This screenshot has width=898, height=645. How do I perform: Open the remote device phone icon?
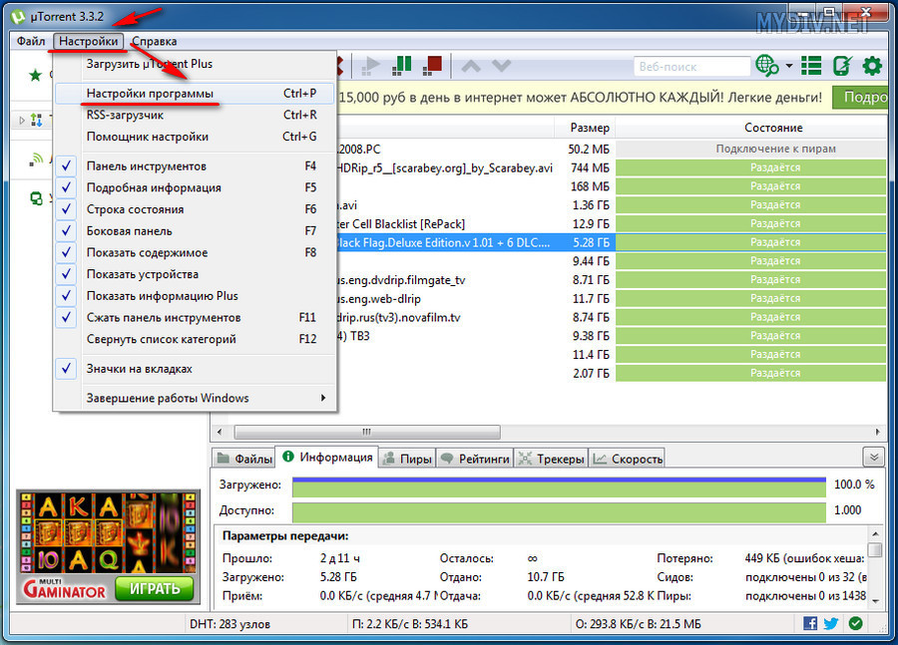coord(842,65)
